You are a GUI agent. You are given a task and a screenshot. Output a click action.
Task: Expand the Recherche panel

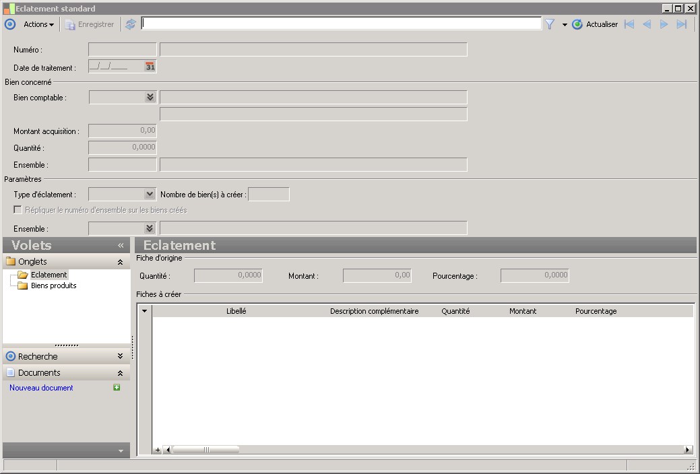coord(120,356)
